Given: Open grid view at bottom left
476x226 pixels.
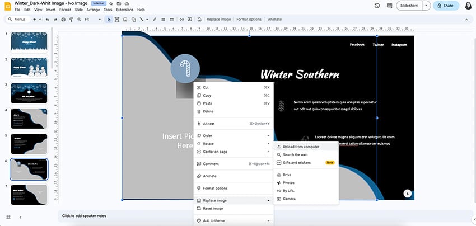Looking at the screenshot, I should (8, 216).
